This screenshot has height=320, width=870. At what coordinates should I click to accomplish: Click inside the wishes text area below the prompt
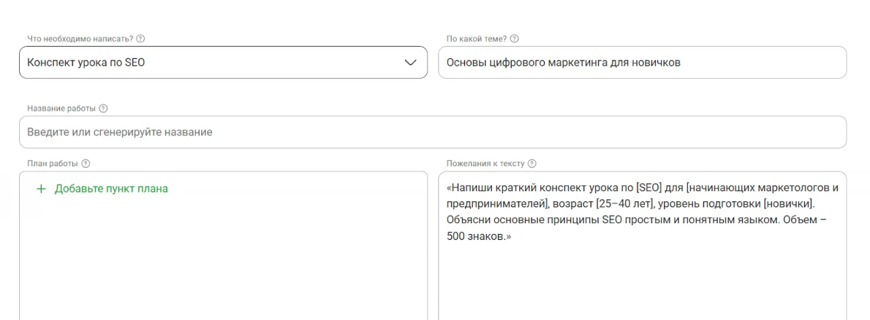(642, 285)
